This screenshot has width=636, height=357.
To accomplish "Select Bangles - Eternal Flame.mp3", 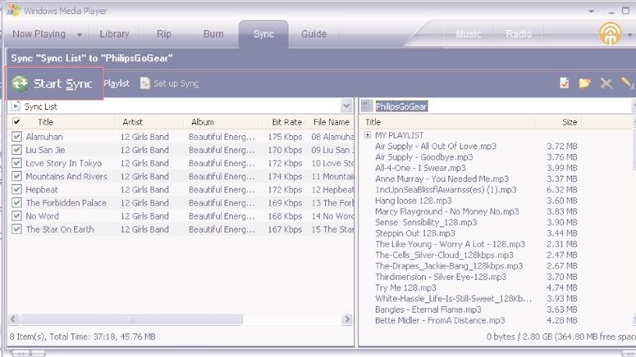I will coord(428,310).
